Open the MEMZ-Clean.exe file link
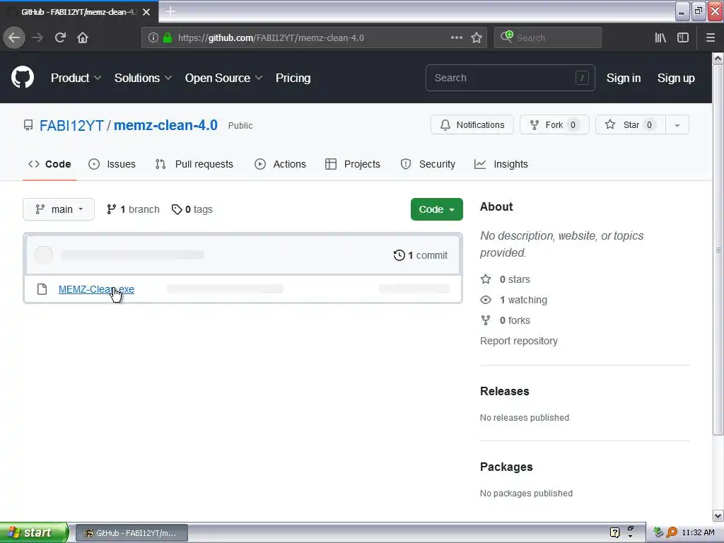The height and width of the screenshot is (543, 724). 96,289
